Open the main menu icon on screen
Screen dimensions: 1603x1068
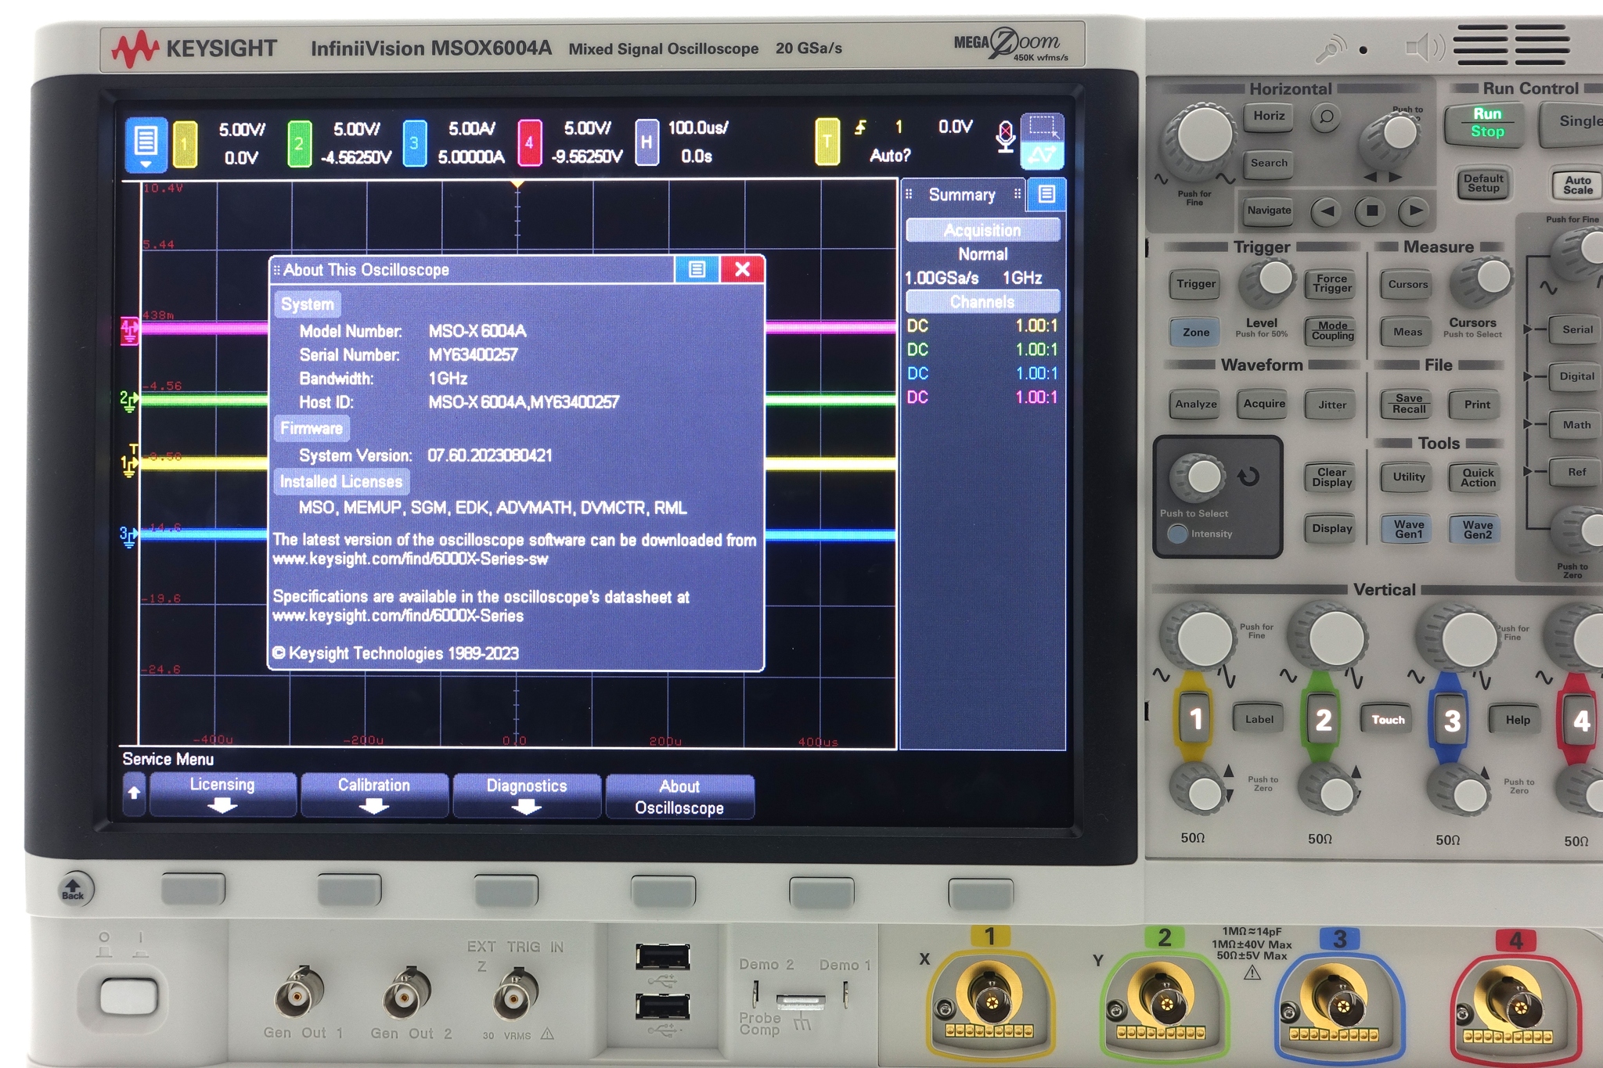pos(146,144)
